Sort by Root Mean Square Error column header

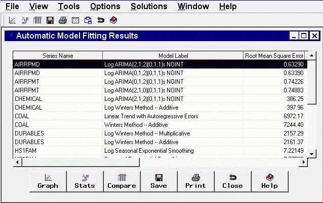(x=274, y=55)
